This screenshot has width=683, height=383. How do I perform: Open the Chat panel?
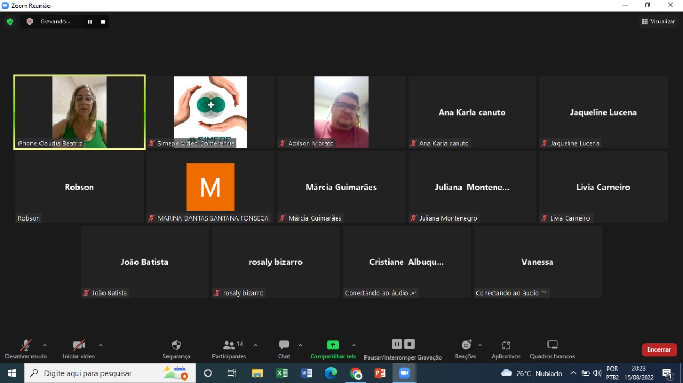click(284, 349)
